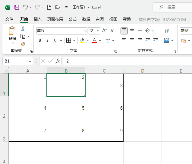Click the wrap text icon

(167, 31)
